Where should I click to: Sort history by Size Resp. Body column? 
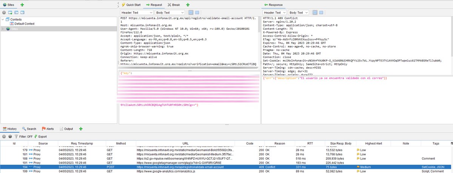340,144
